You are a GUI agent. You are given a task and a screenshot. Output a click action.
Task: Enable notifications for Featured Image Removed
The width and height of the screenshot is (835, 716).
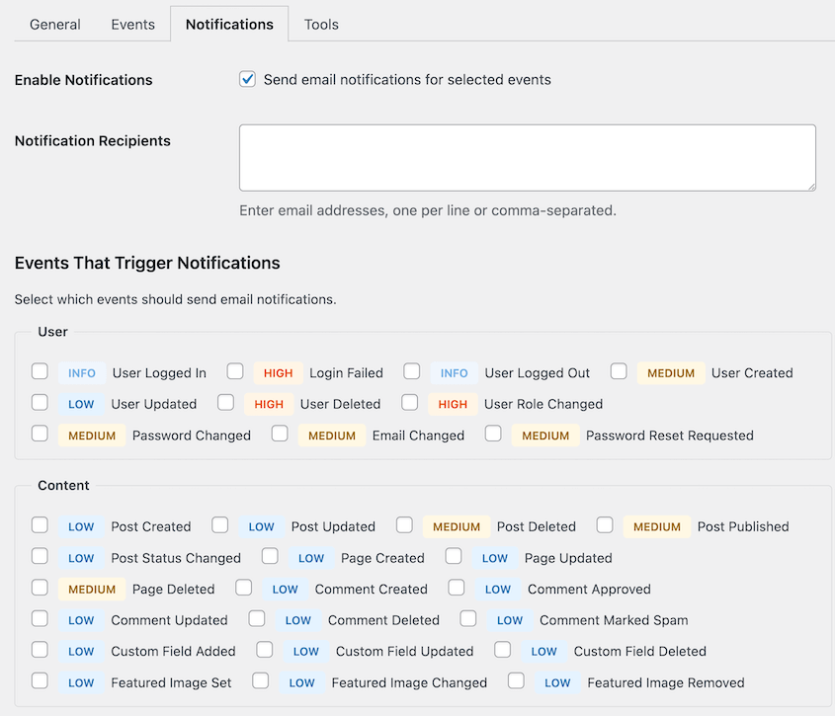coord(516,681)
